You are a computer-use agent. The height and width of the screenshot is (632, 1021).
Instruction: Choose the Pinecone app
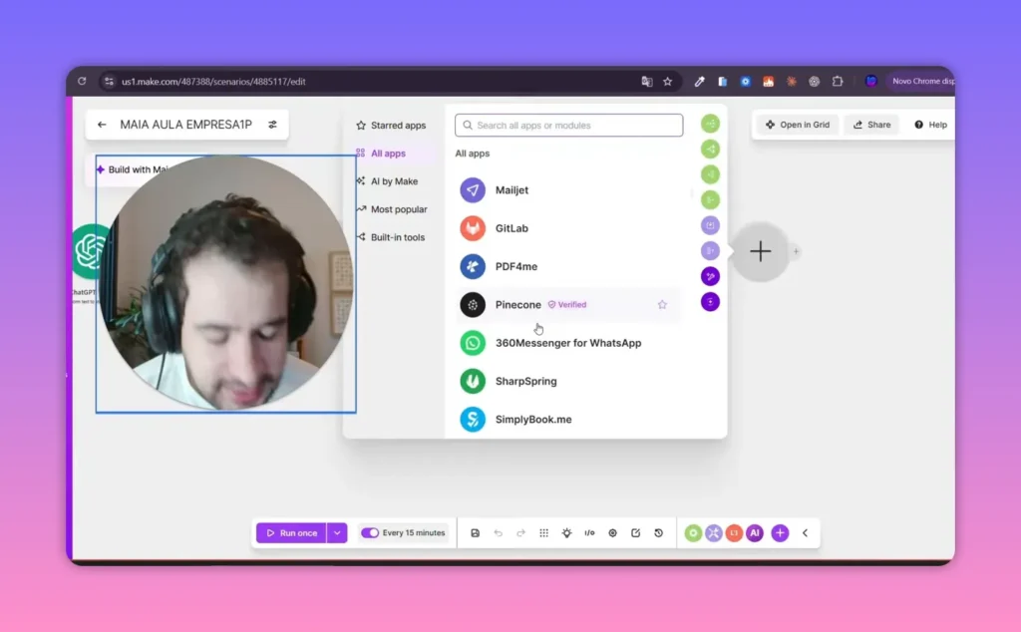568,305
